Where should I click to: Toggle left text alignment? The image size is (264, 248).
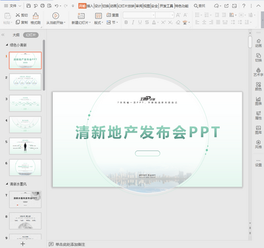coord(197,22)
